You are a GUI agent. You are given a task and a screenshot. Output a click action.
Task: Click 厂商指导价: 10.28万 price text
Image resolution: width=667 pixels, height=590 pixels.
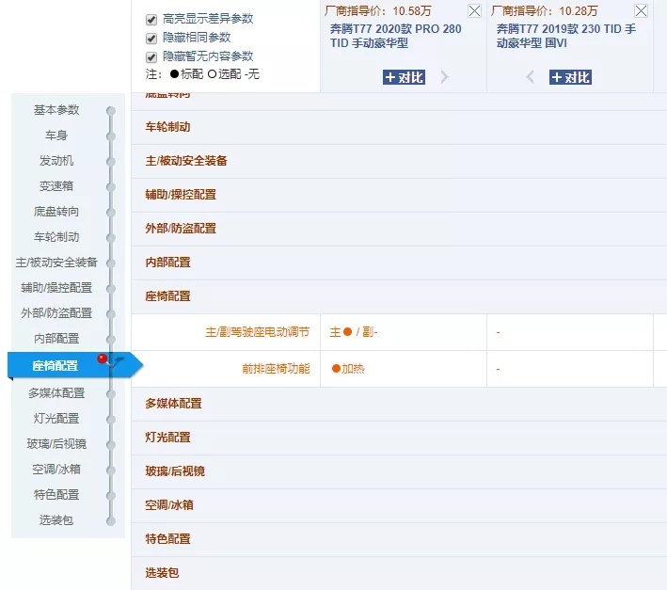(x=544, y=10)
